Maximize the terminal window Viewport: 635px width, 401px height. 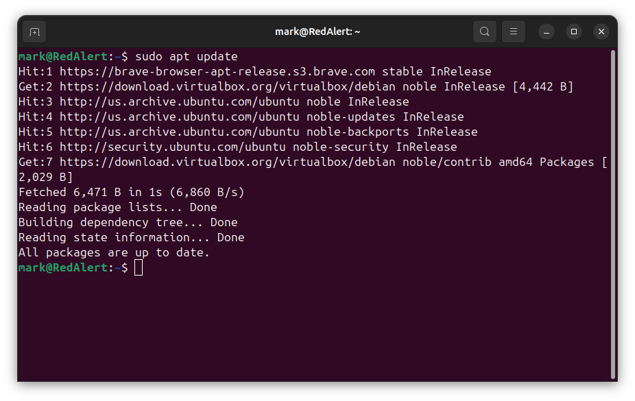coord(574,32)
